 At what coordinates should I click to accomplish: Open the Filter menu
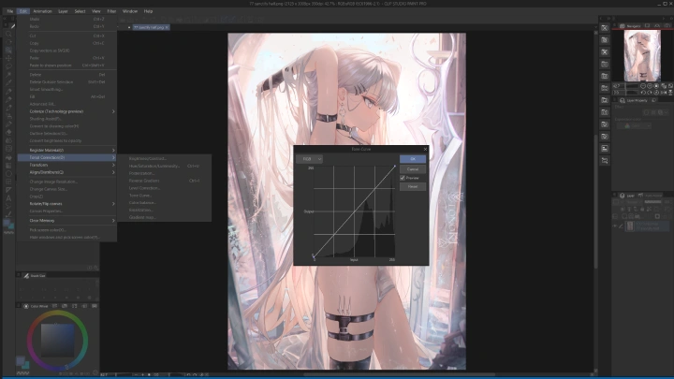click(x=111, y=11)
